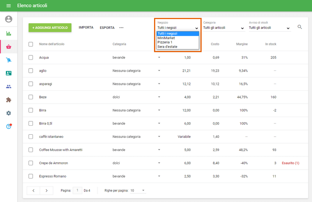This screenshot has width=312, height=202.
Task: Expand the Categoria filter dropdown
Action: 223,28
